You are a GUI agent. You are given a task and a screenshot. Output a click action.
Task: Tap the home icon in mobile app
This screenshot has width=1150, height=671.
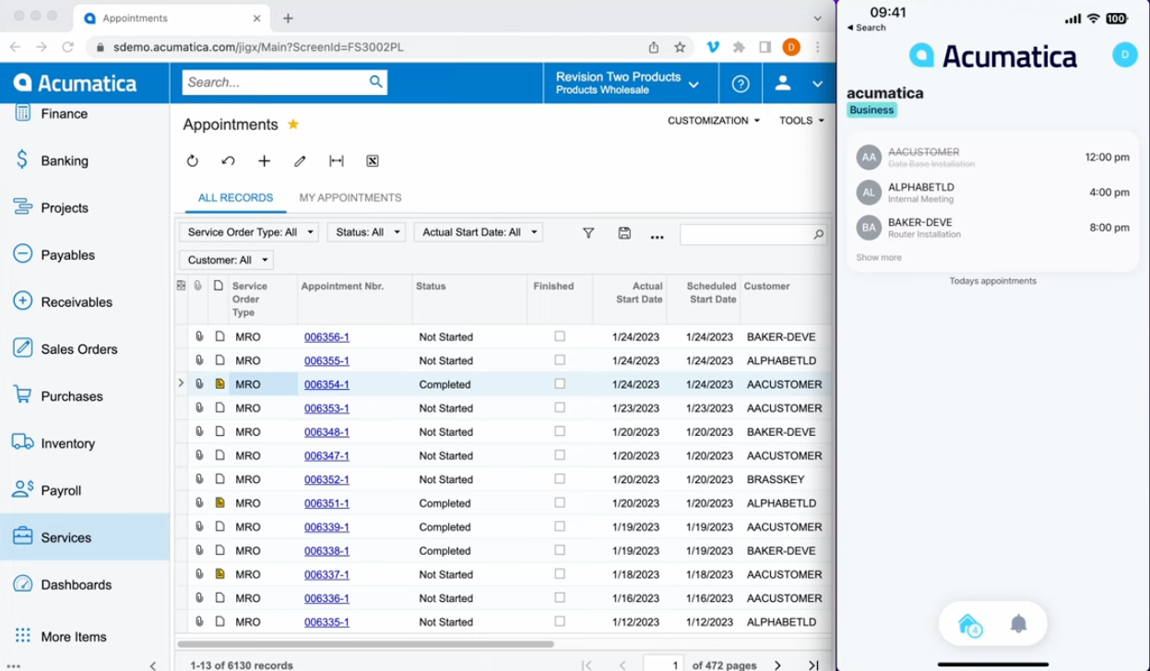coord(968,624)
